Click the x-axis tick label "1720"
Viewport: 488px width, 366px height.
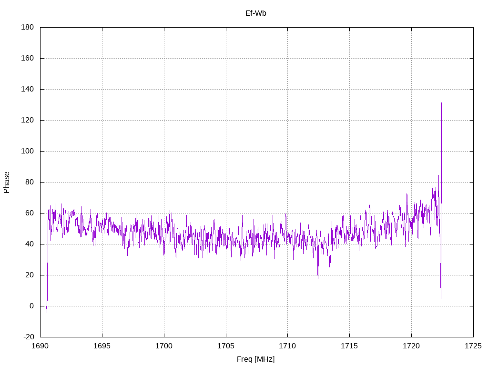[411, 346]
